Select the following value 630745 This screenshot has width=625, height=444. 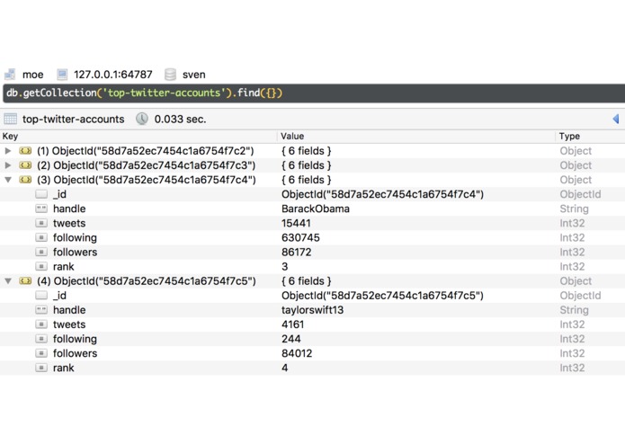pyautogui.click(x=300, y=238)
